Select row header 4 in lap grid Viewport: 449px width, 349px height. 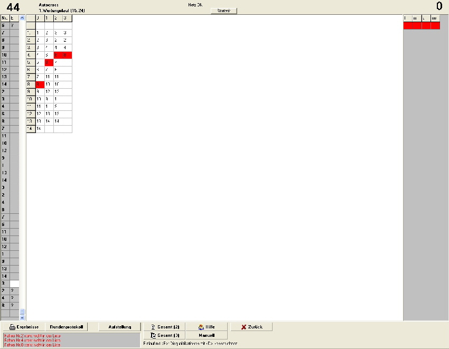[31, 55]
